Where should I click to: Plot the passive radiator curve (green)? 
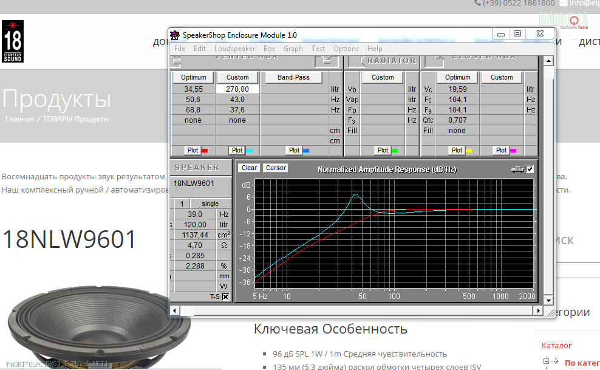tap(383, 151)
